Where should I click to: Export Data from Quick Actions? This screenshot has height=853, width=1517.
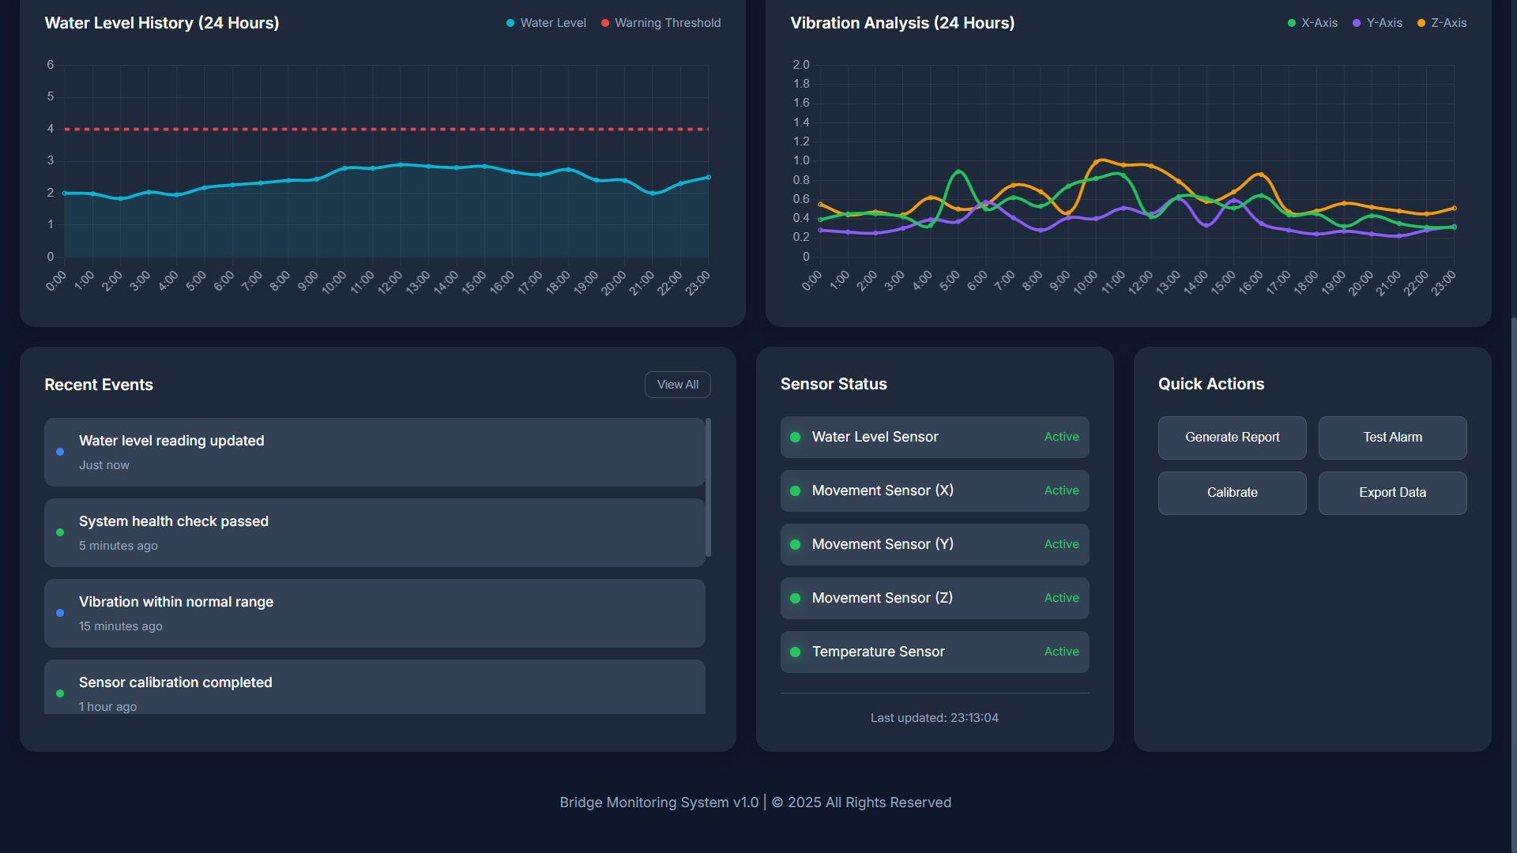click(x=1392, y=493)
